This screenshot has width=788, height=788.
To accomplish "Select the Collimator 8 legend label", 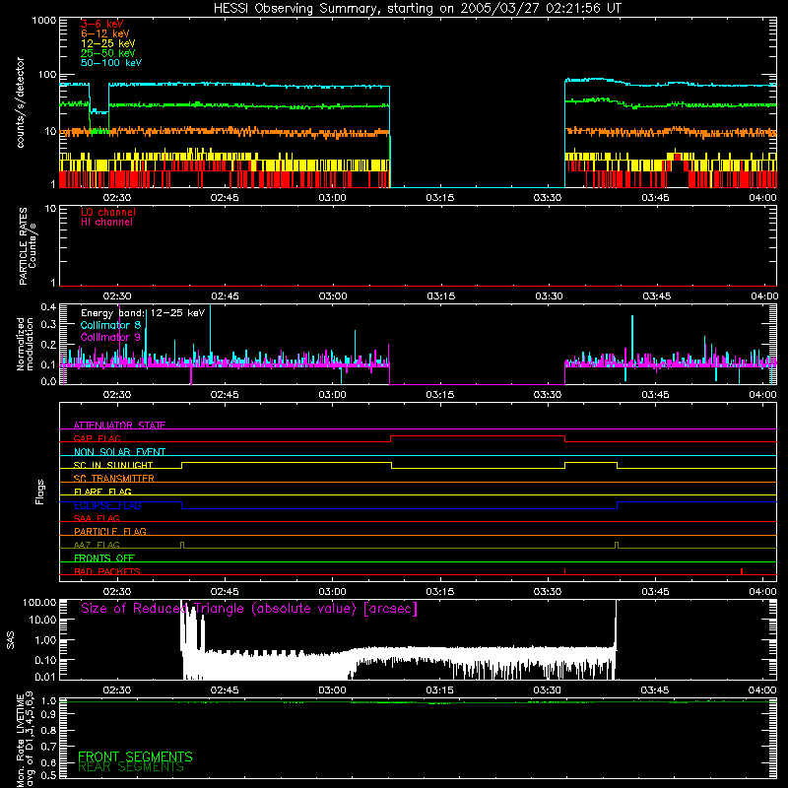I will 110,325.
